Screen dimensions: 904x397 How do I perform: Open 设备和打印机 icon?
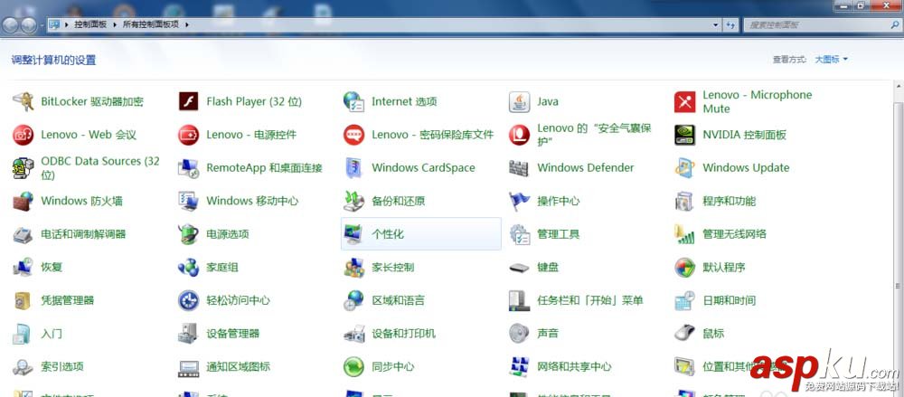[x=353, y=334]
